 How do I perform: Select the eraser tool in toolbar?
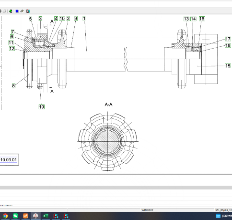point(22,11)
